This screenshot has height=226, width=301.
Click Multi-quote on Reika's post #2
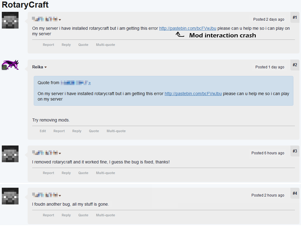116,131
